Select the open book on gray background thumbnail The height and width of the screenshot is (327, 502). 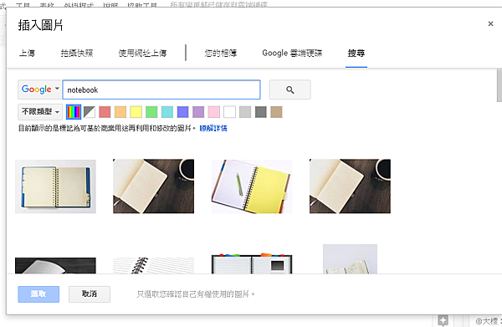click(350, 259)
